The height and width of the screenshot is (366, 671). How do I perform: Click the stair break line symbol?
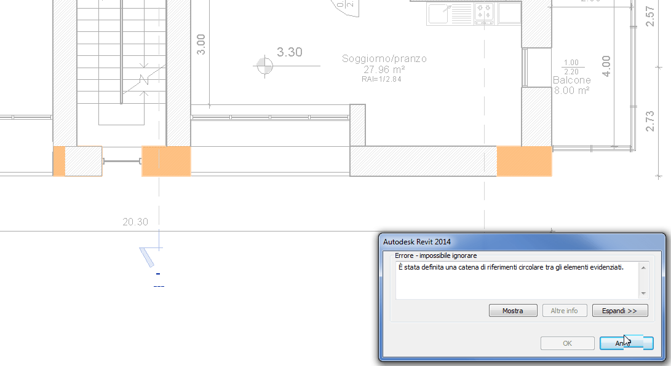click(x=144, y=79)
